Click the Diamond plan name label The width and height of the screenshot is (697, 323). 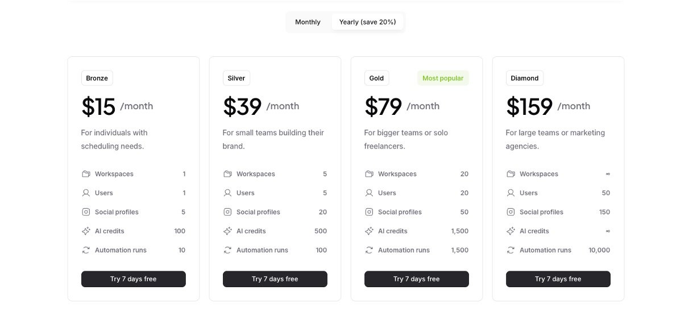(525, 78)
